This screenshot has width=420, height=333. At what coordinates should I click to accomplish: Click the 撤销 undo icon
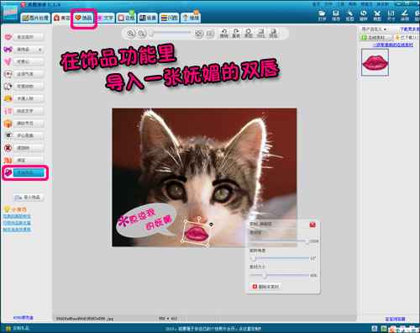coord(223,33)
